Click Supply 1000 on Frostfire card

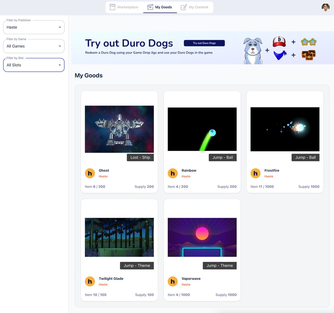(x=309, y=186)
